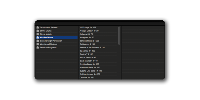
Task: Select the 1000 Ships 7 4 159 preset
Action: (88, 27)
